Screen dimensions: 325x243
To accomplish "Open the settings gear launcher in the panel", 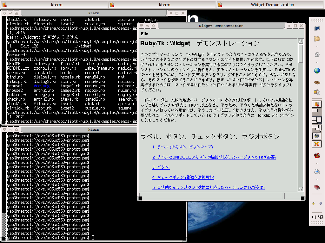I will [x=317, y=55].
